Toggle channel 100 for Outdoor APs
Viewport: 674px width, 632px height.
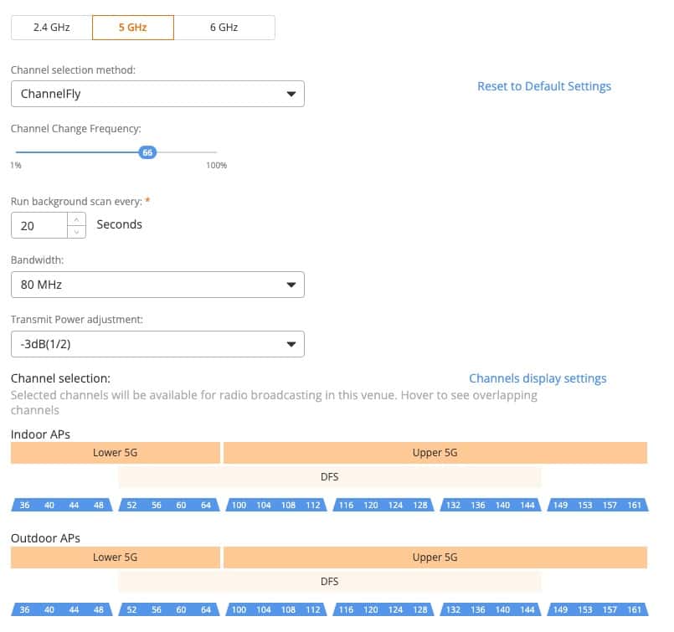239,609
